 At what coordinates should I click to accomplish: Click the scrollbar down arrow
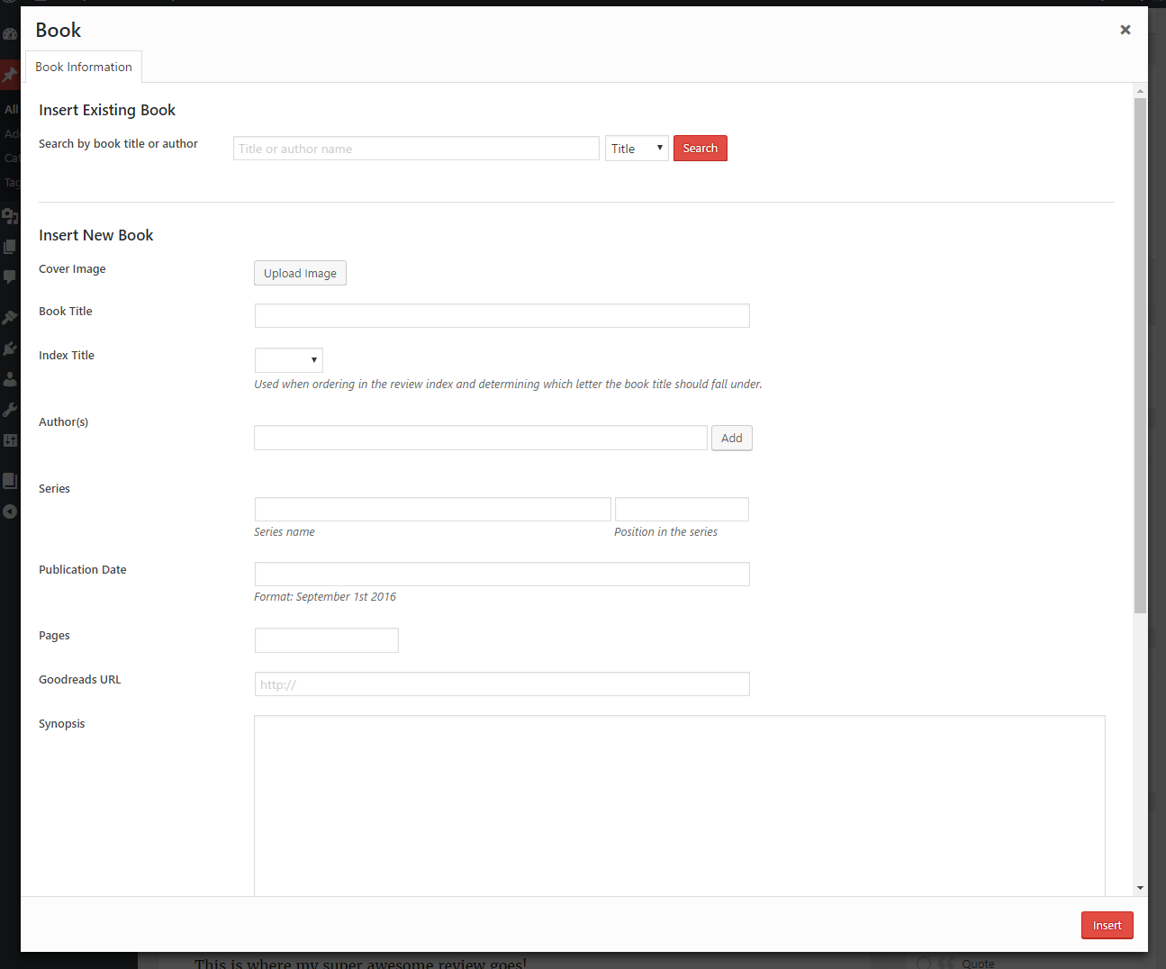[x=1140, y=888]
